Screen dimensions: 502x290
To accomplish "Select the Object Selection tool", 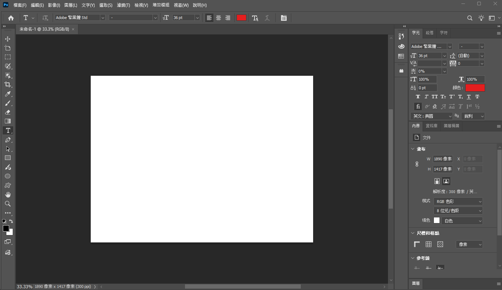I will point(8,75).
